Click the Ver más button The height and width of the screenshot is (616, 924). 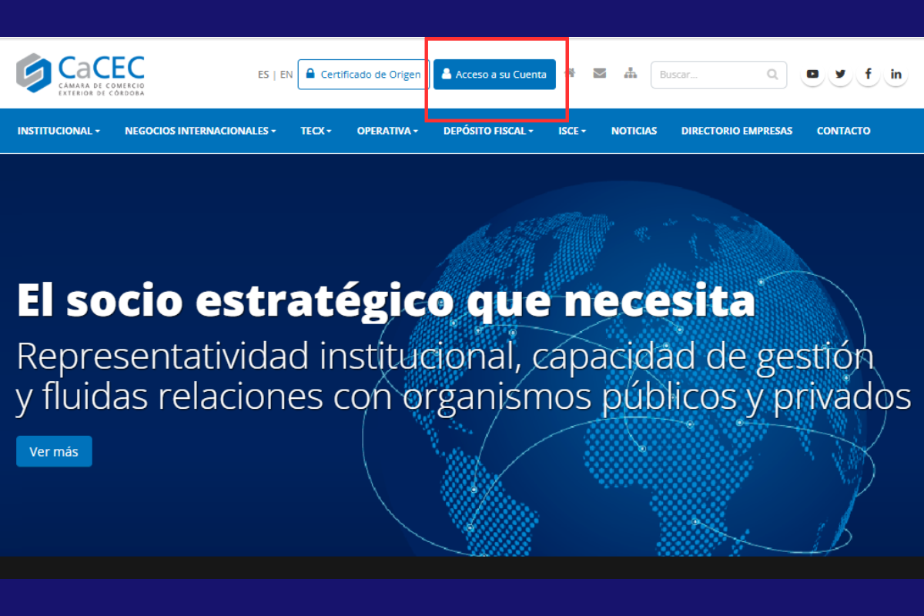pyautogui.click(x=54, y=451)
